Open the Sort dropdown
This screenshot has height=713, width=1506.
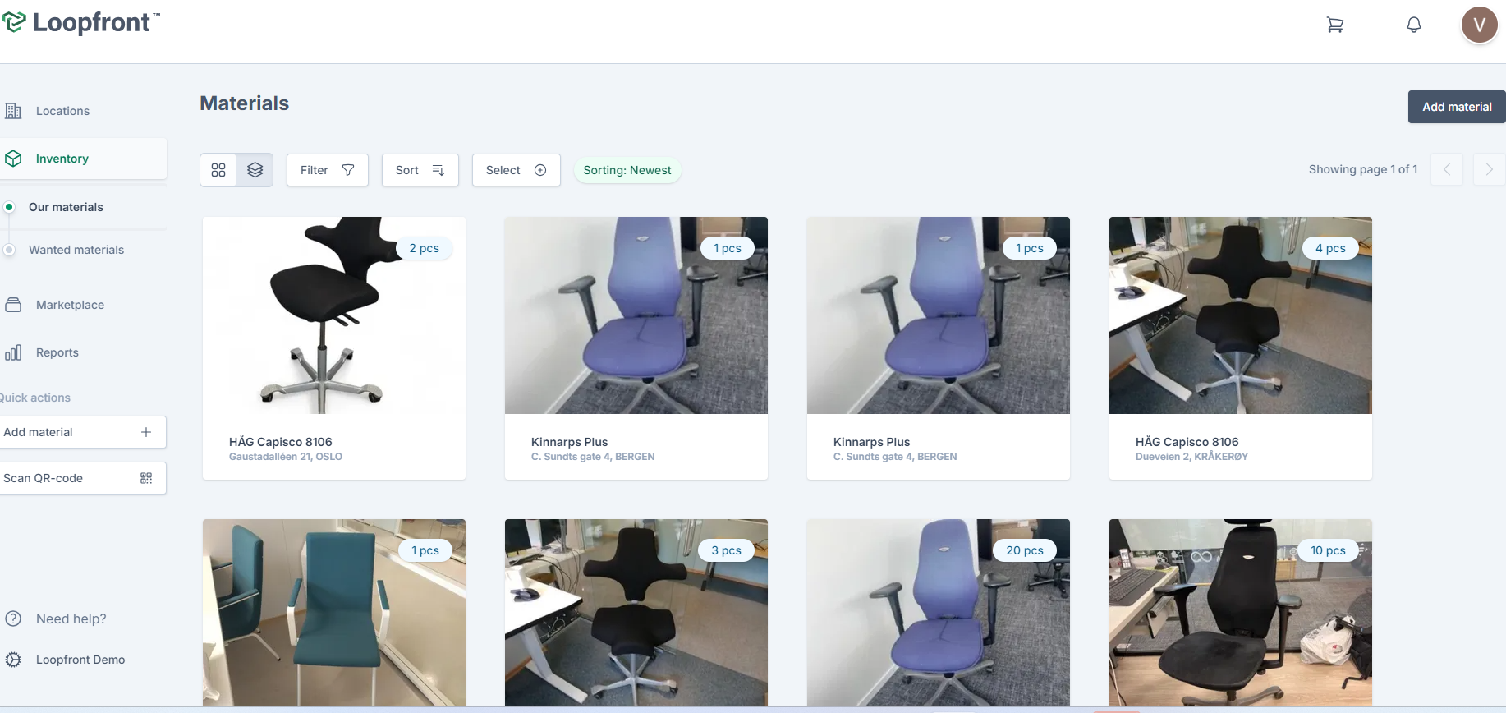pos(420,170)
